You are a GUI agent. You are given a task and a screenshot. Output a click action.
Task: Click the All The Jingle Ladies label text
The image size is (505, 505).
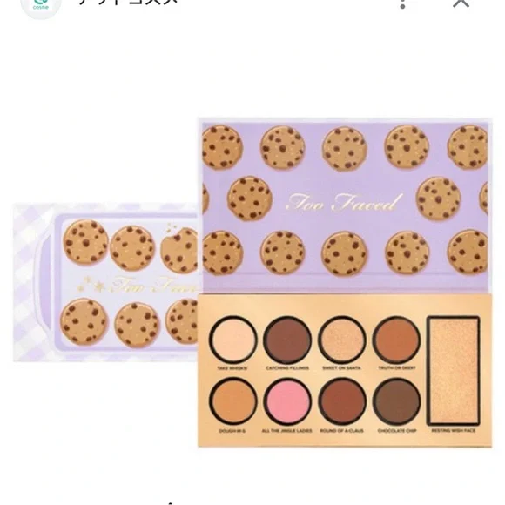pyautogui.click(x=287, y=431)
